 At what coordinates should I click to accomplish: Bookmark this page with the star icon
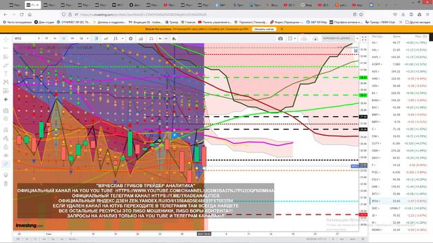click(x=361, y=15)
